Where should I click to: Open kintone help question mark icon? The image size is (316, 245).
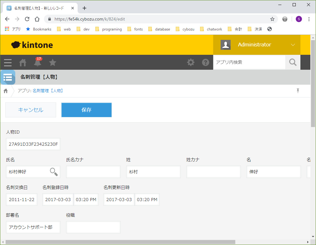[x=206, y=62]
